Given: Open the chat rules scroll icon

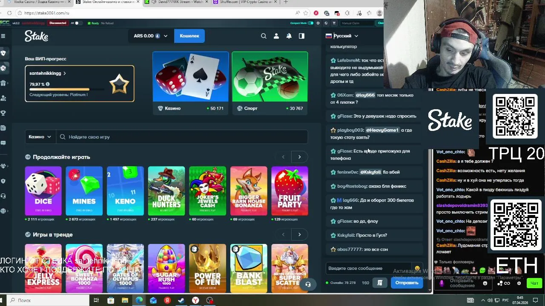Looking at the screenshot, I should [x=380, y=283].
